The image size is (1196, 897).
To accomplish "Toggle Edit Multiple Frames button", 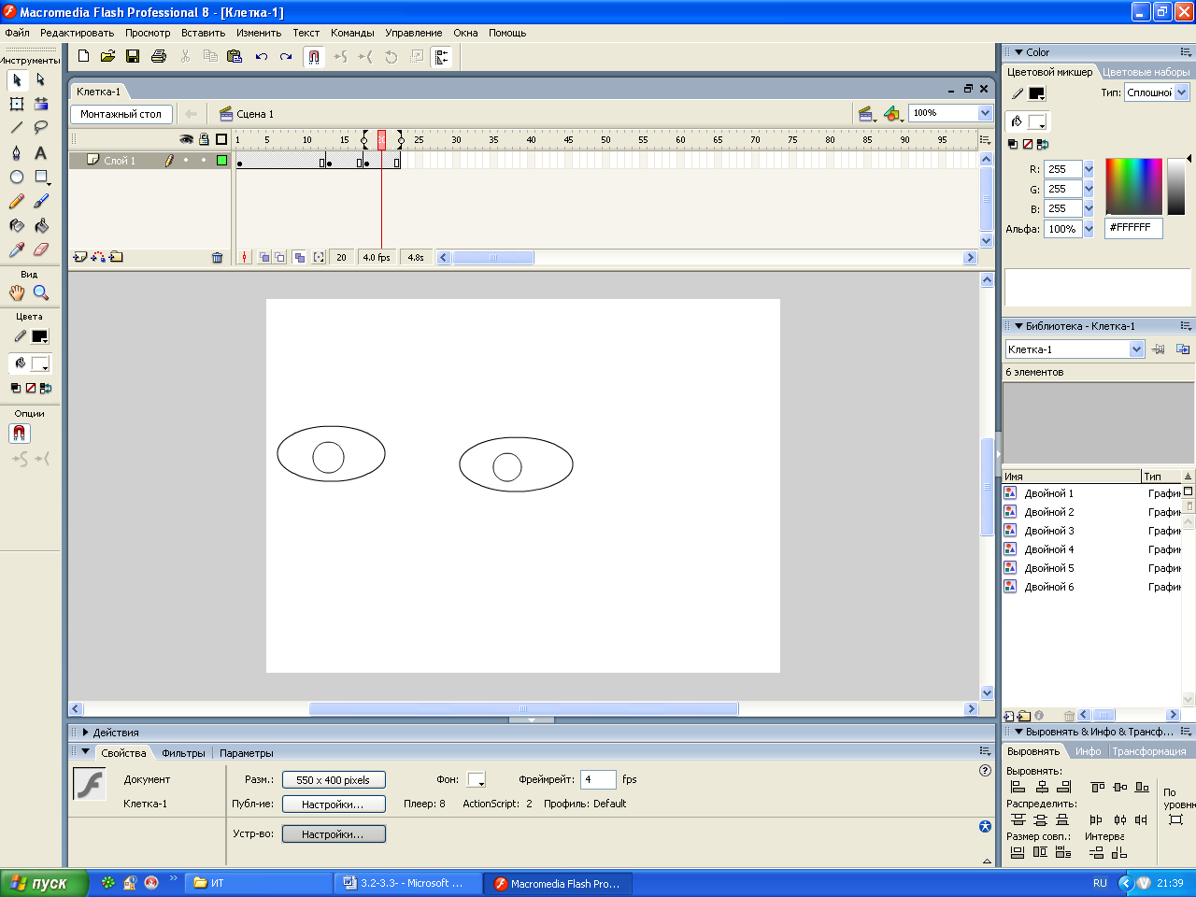I will coord(299,257).
